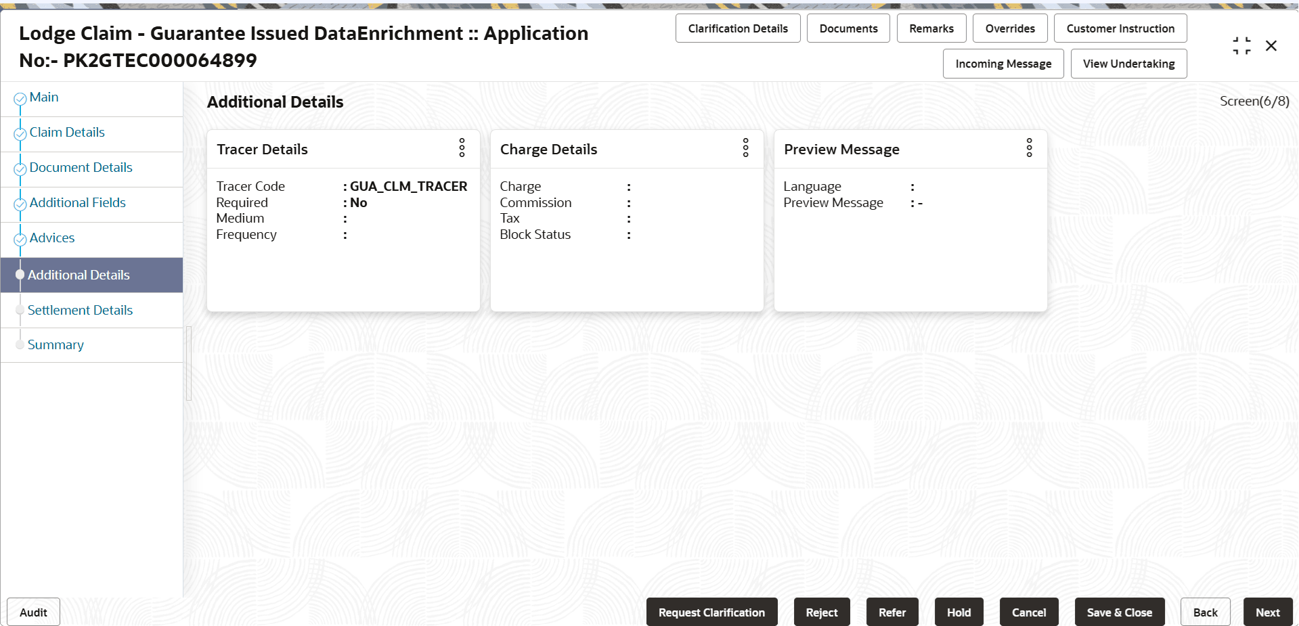The height and width of the screenshot is (626, 1299).
Task: Open the Advices step
Action: pyautogui.click(x=52, y=238)
